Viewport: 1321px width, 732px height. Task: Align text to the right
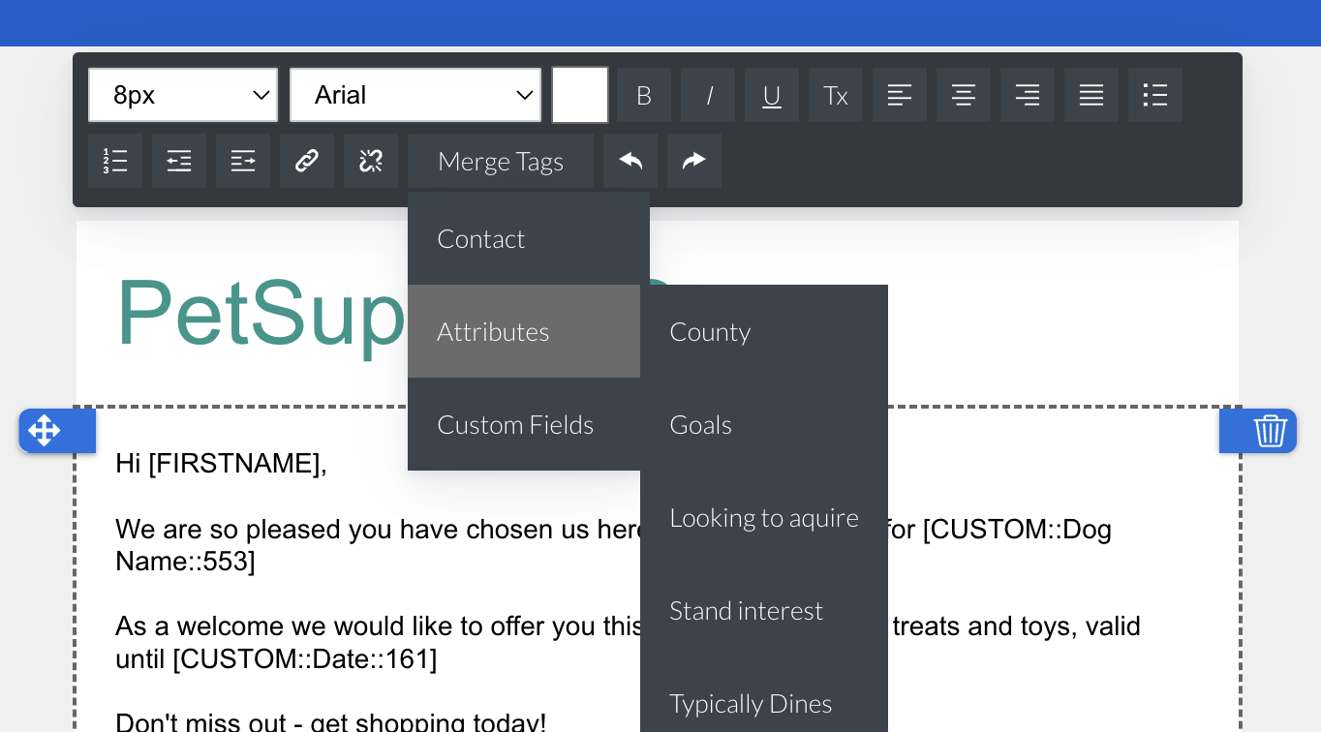click(1028, 95)
